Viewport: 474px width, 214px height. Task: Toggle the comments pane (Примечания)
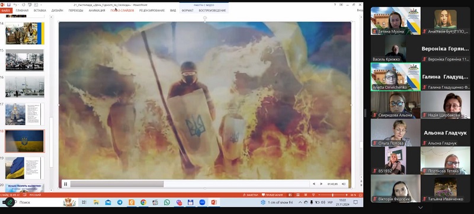[273, 195]
